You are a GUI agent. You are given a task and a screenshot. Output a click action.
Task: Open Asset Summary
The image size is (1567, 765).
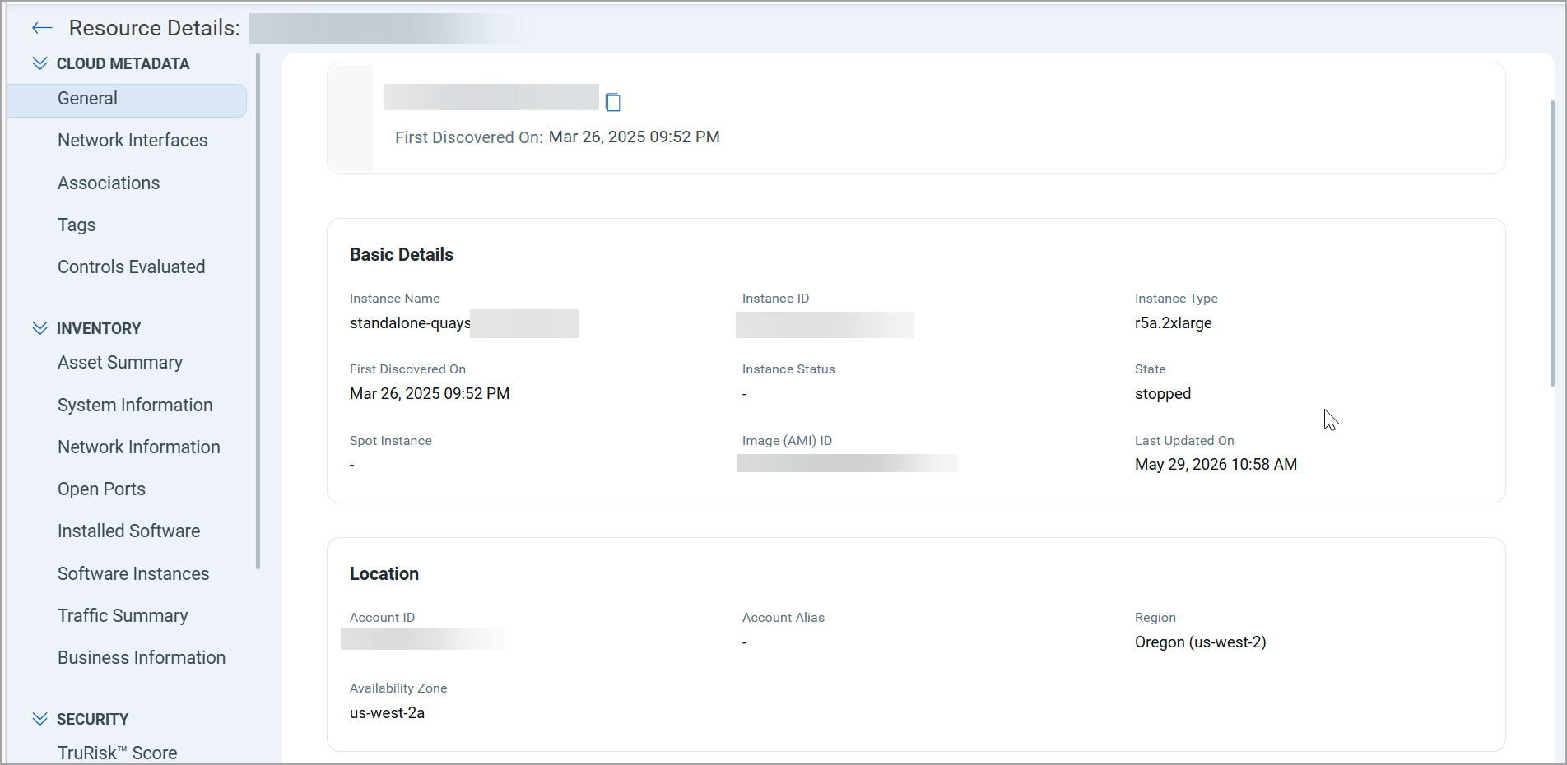coord(120,363)
